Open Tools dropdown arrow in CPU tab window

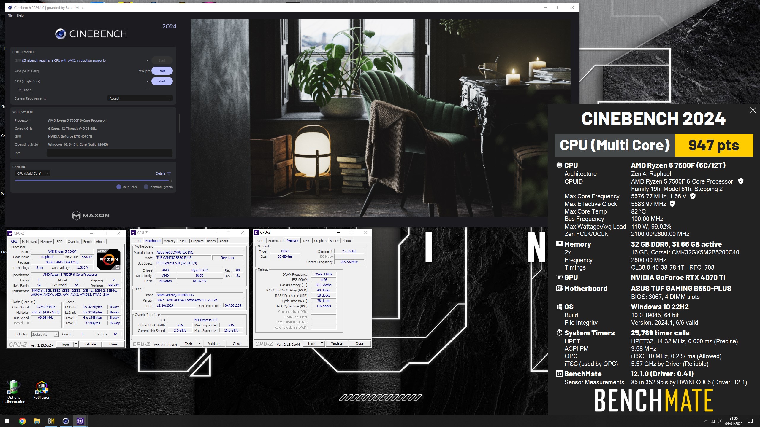(76, 344)
